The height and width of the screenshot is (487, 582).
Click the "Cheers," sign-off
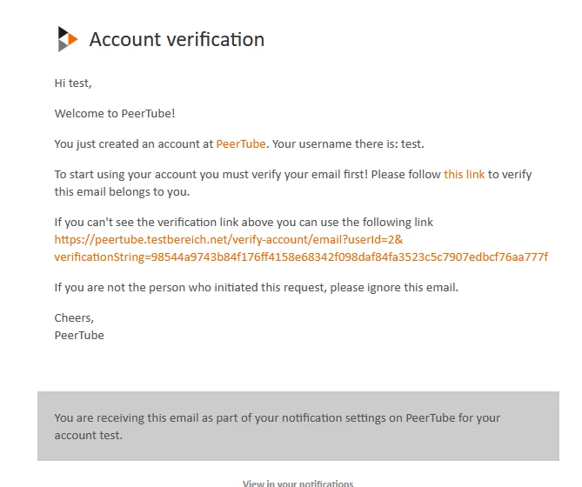tap(74, 317)
